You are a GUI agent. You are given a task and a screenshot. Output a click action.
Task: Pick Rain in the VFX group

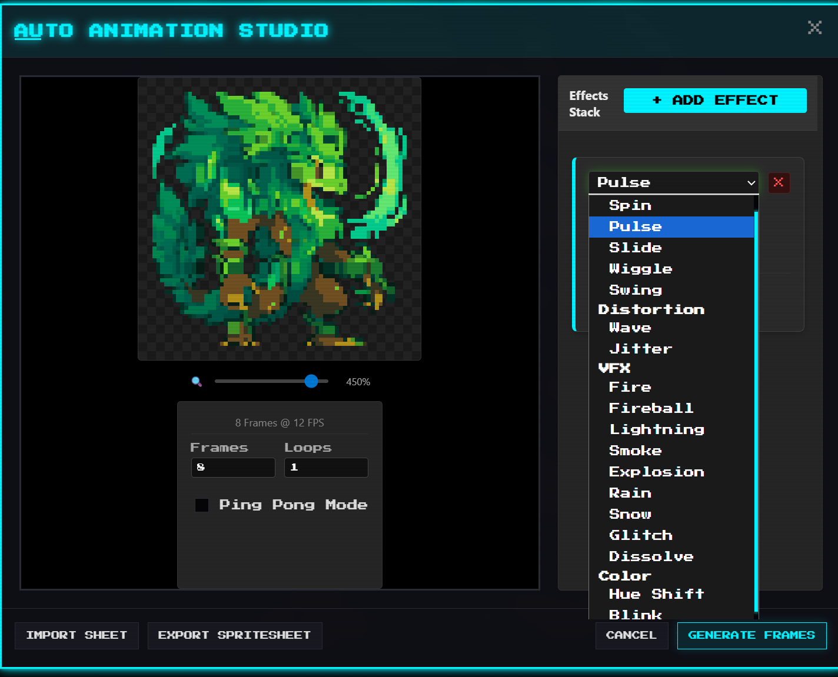(x=671, y=493)
